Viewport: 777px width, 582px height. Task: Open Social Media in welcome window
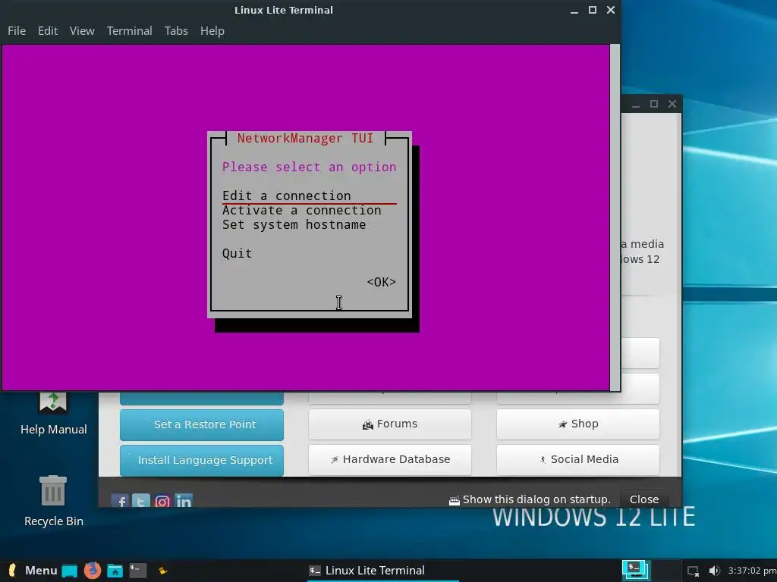pos(577,460)
